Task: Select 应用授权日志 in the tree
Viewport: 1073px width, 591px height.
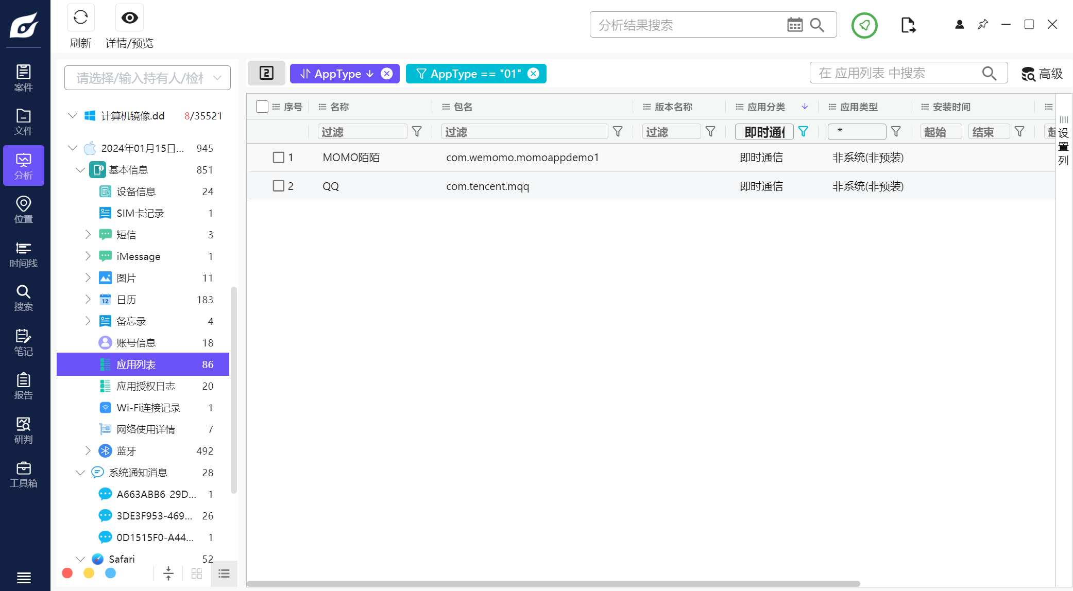Action: coord(146,386)
